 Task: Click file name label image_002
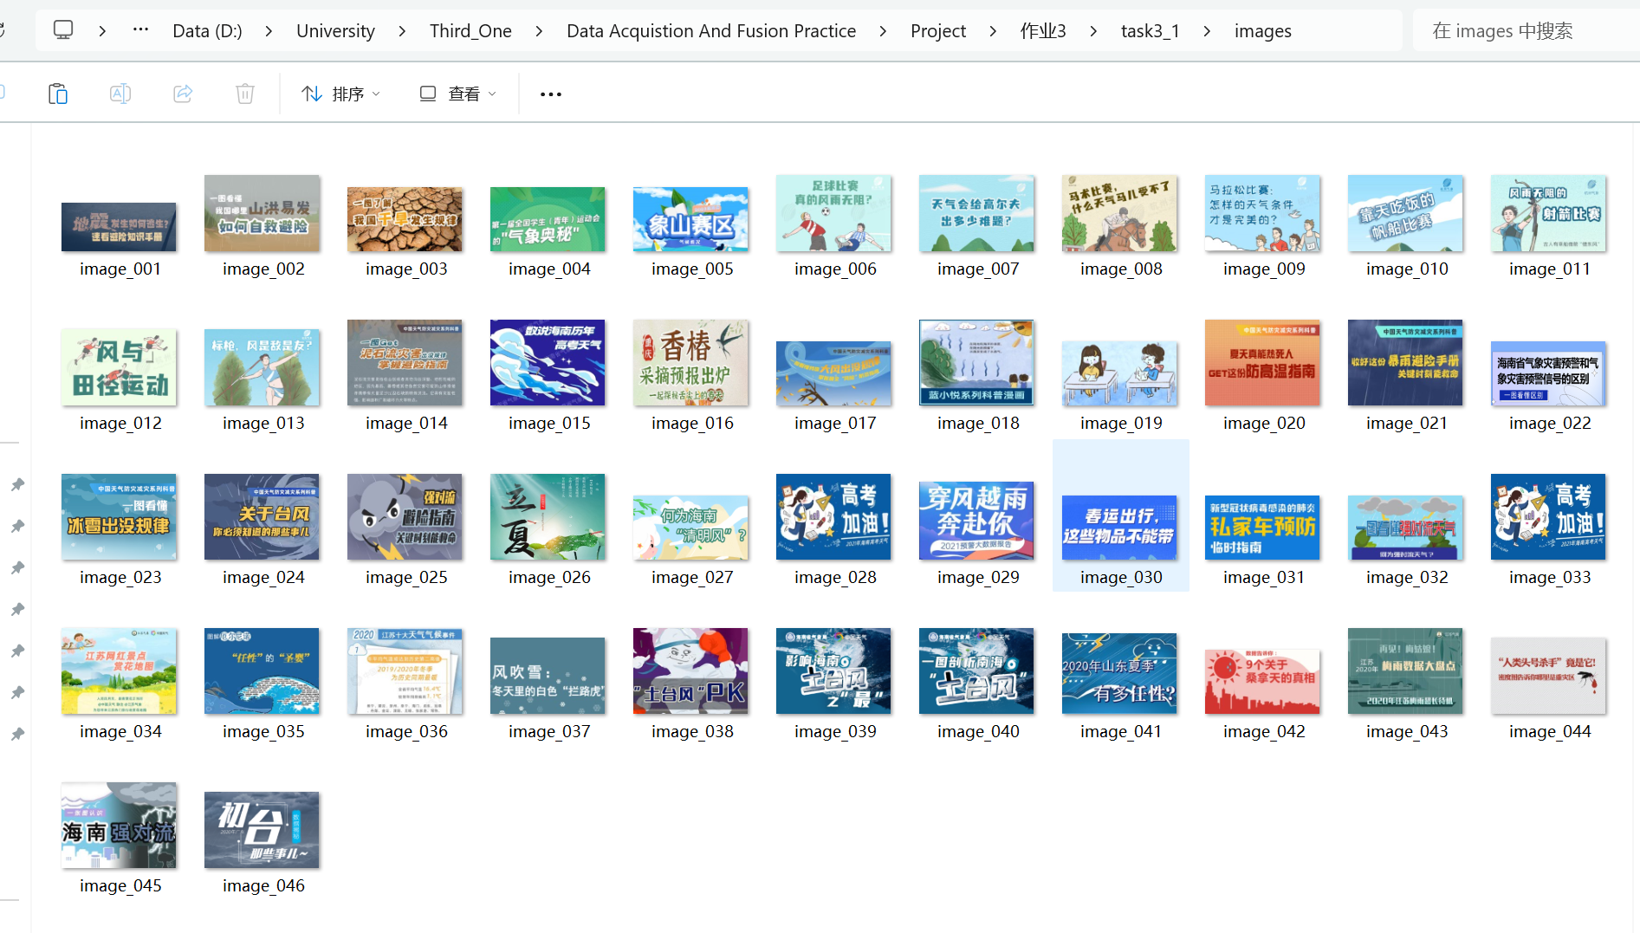click(x=263, y=269)
